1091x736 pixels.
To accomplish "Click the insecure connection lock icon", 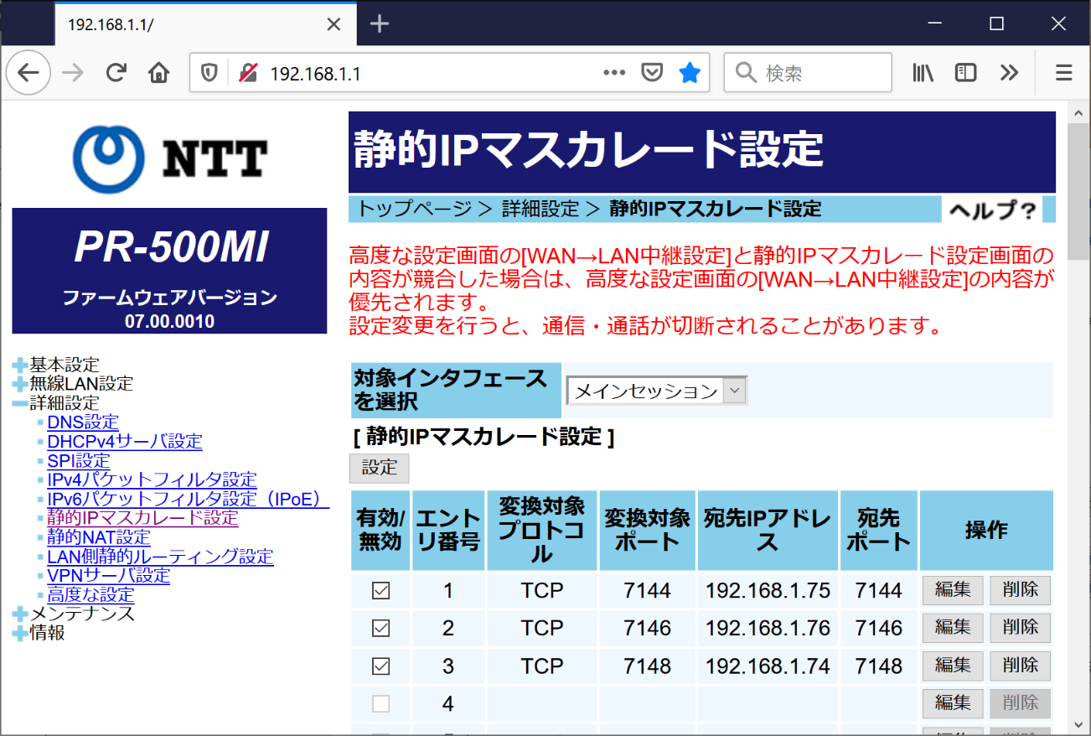I will [248, 73].
